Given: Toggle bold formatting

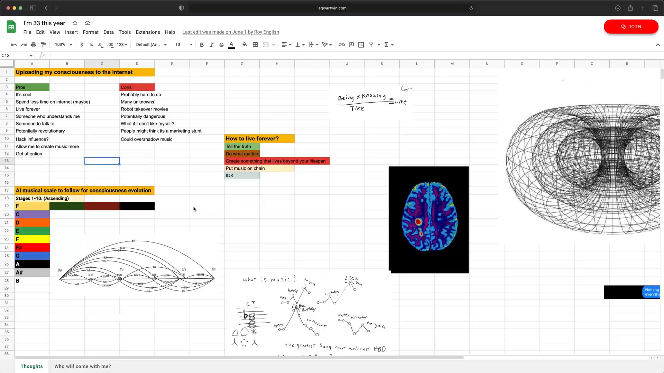Looking at the screenshot, I should click(202, 45).
